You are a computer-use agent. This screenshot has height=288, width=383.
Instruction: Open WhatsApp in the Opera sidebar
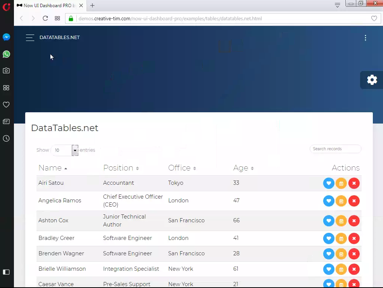(6, 54)
